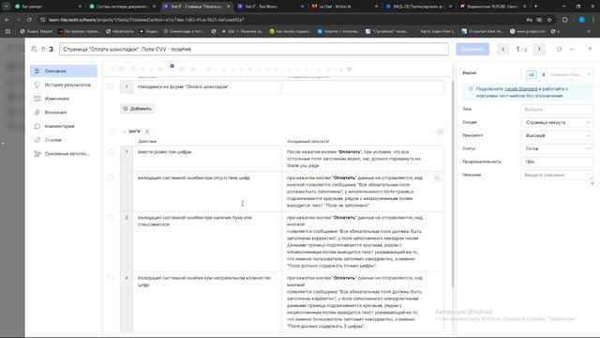Open a new browser tab
The image size is (600, 338).
coord(535,7)
